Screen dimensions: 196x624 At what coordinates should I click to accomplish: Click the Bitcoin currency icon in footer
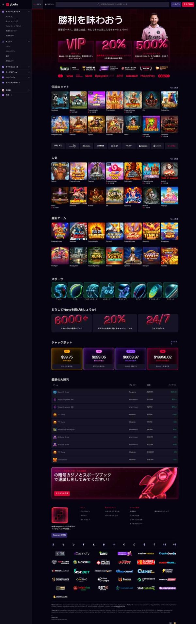tap(53, 544)
